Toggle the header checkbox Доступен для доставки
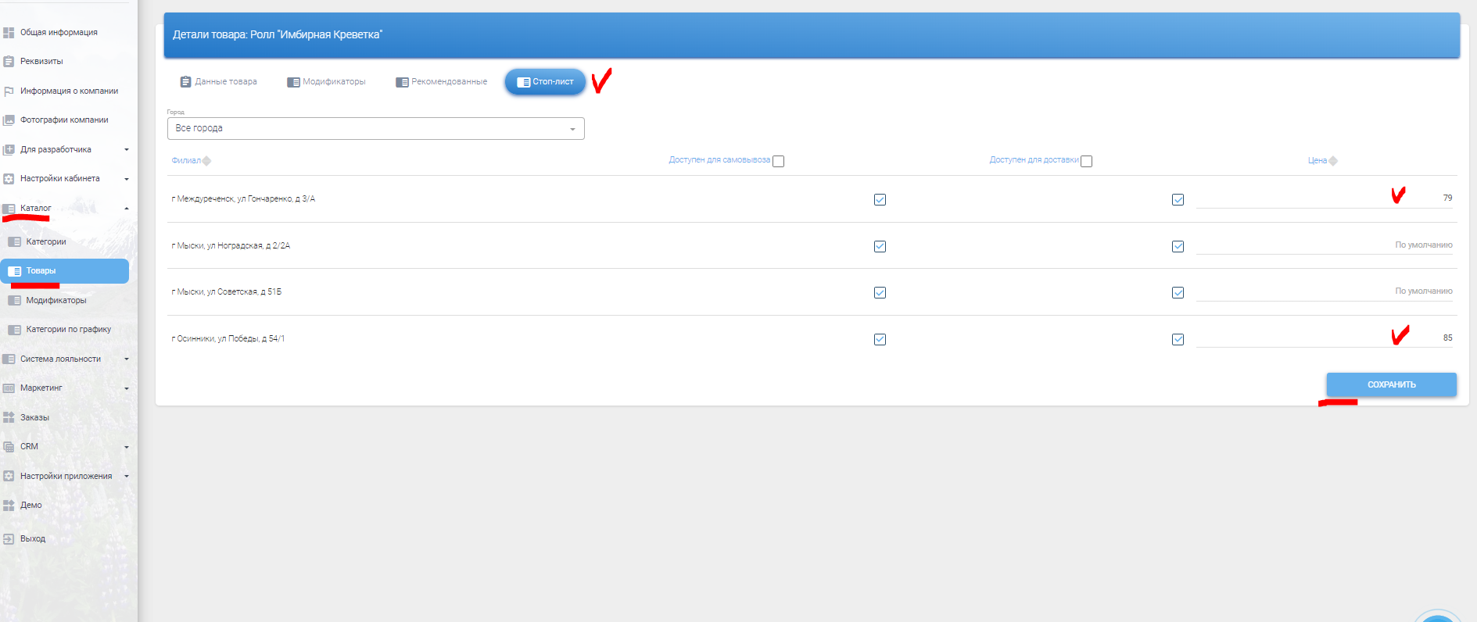Image resolution: width=1477 pixels, height=622 pixels. (x=1086, y=161)
